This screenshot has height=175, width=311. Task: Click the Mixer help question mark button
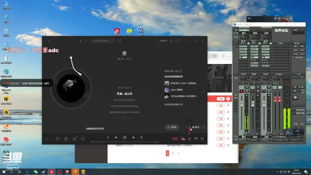pyautogui.click(x=302, y=30)
